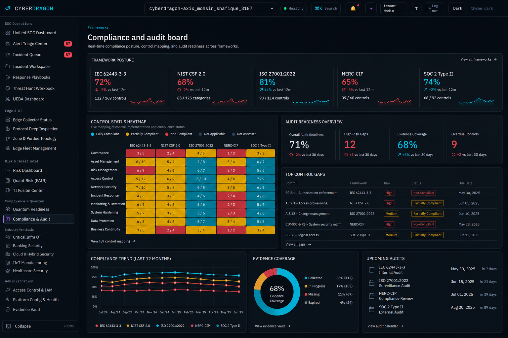
Task: Click the Threat Hunt Workbook icon
Action: [x=8, y=88]
